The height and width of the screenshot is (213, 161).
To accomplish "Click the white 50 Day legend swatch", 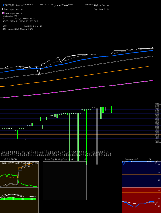I will [x=3, y=9].
